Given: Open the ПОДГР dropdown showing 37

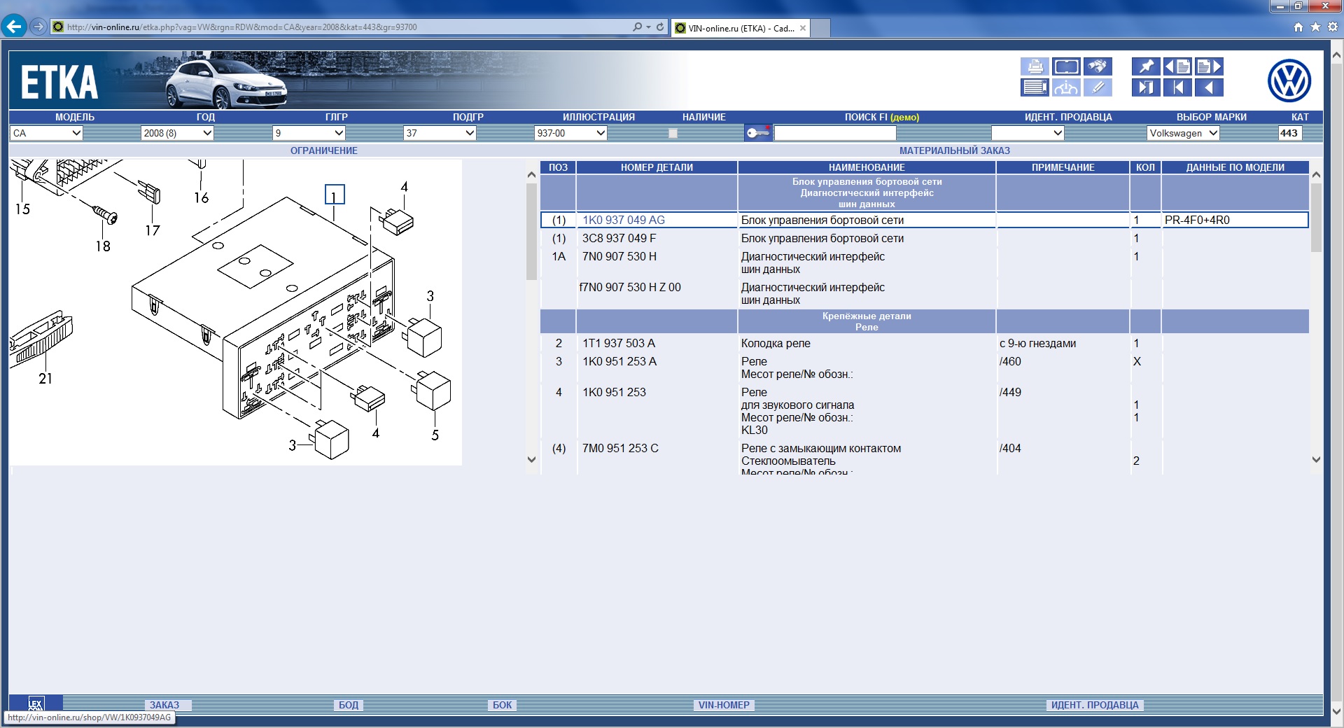Looking at the screenshot, I should [x=440, y=133].
